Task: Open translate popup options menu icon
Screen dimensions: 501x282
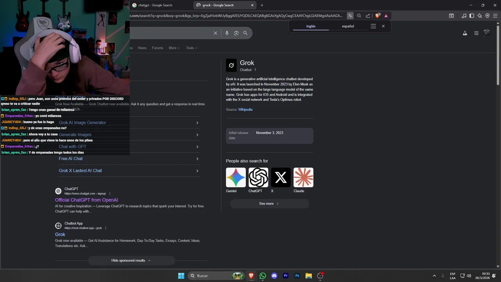Action: tap(373, 26)
